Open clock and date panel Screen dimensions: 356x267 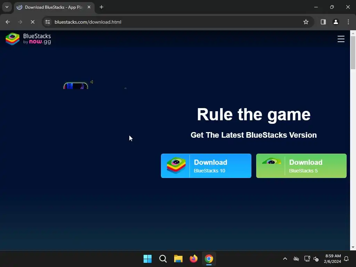(332, 259)
